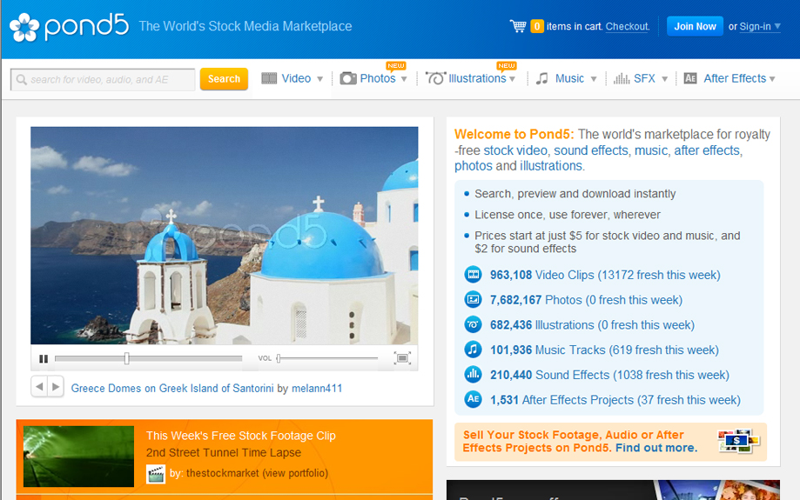Go to the previous featured clip
Viewport: 800px width, 500px height.
pos(39,387)
